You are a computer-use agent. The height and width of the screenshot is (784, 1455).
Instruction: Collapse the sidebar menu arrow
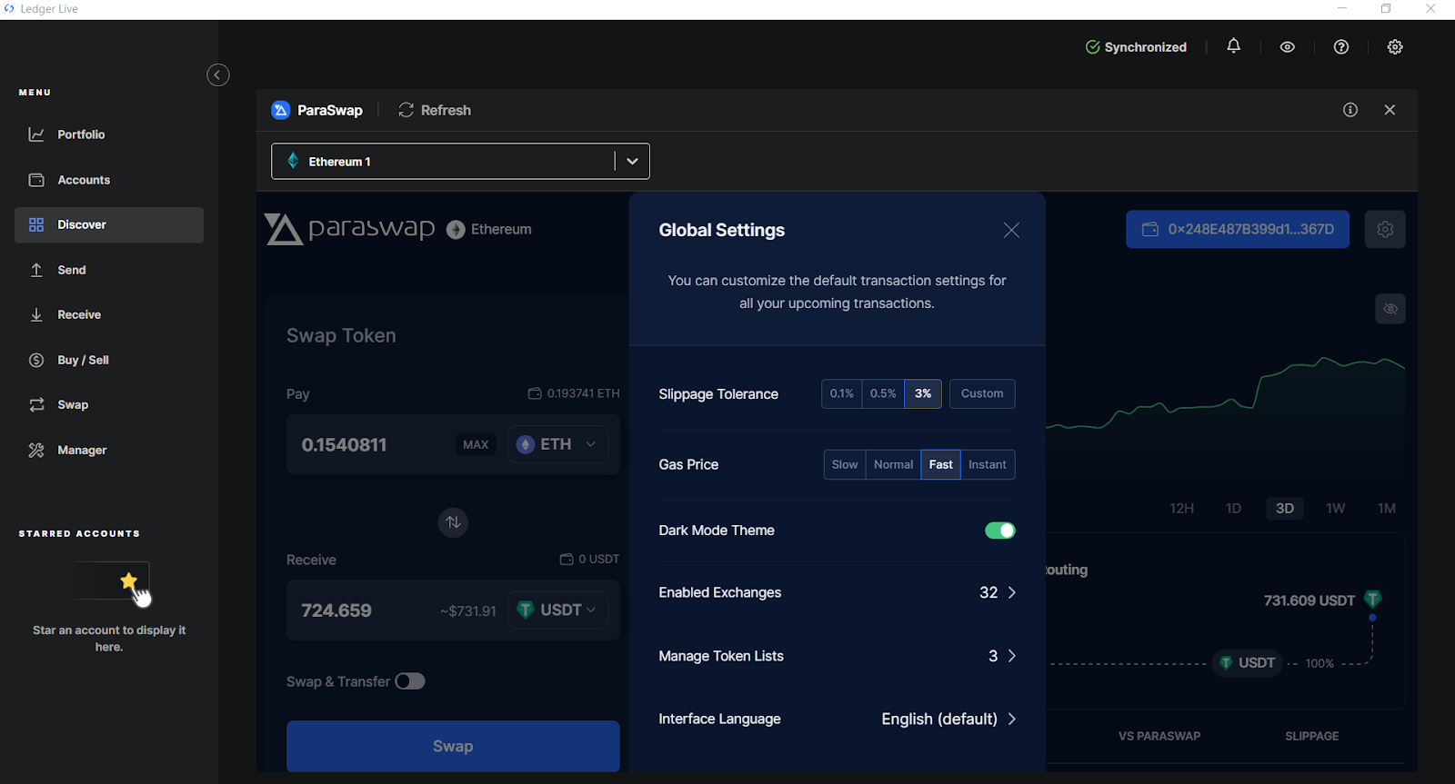(218, 74)
